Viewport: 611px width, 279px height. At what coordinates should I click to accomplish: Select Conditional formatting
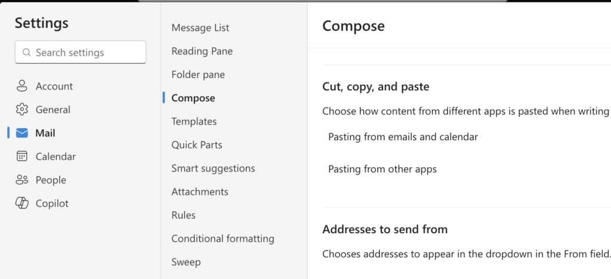pyautogui.click(x=223, y=238)
